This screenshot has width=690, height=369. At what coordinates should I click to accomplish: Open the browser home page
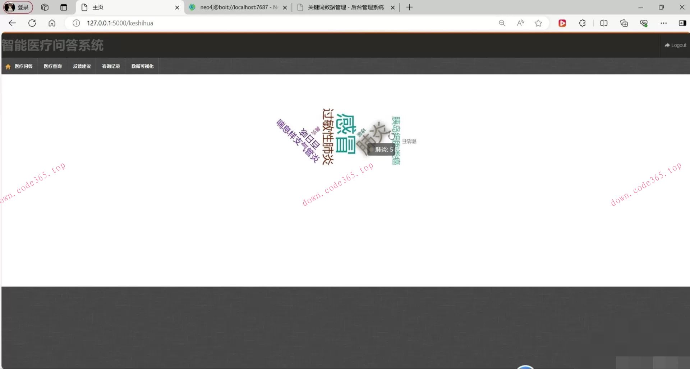coord(52,23)
